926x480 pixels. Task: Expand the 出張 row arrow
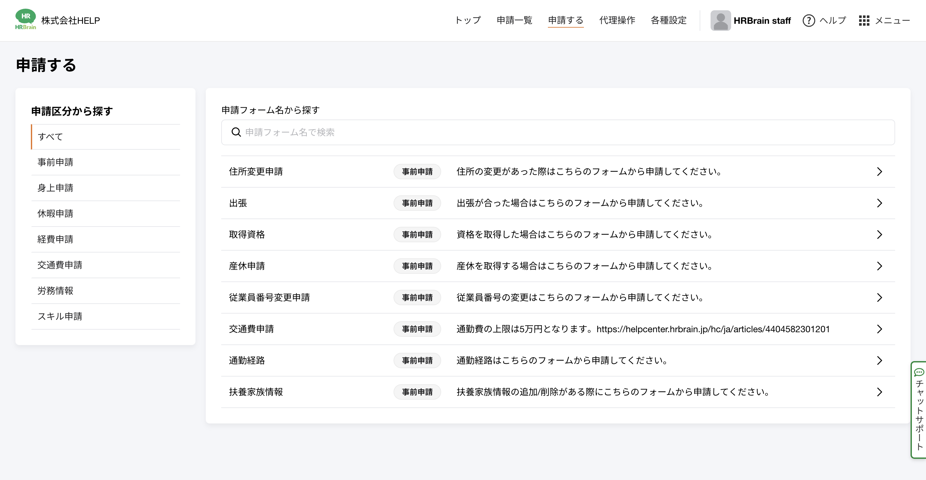(x=879, y=203)
